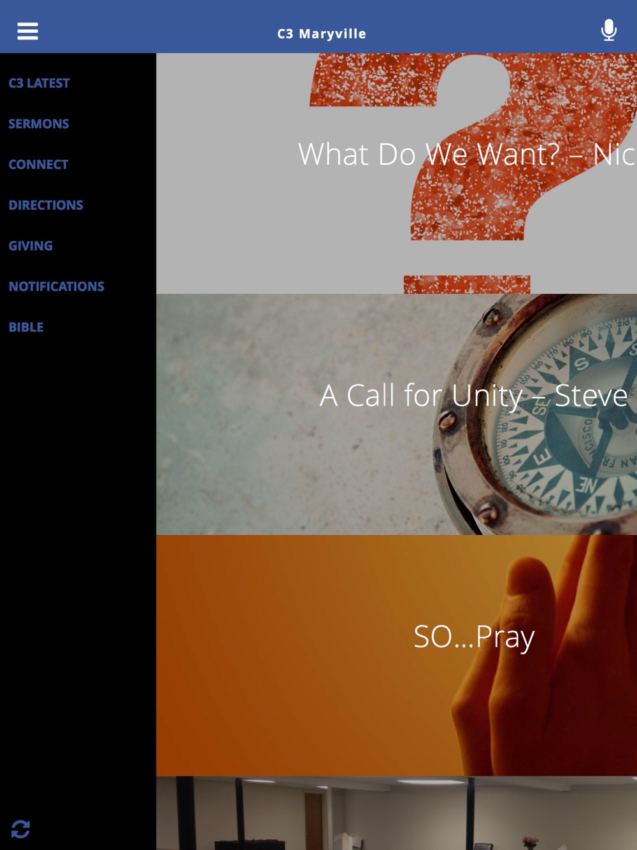Tap the microphone icon in header
Screen dimensions: 637x850
point(608,30)
